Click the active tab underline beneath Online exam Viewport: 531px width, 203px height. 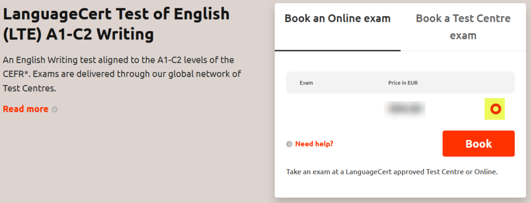click(338, 50)
